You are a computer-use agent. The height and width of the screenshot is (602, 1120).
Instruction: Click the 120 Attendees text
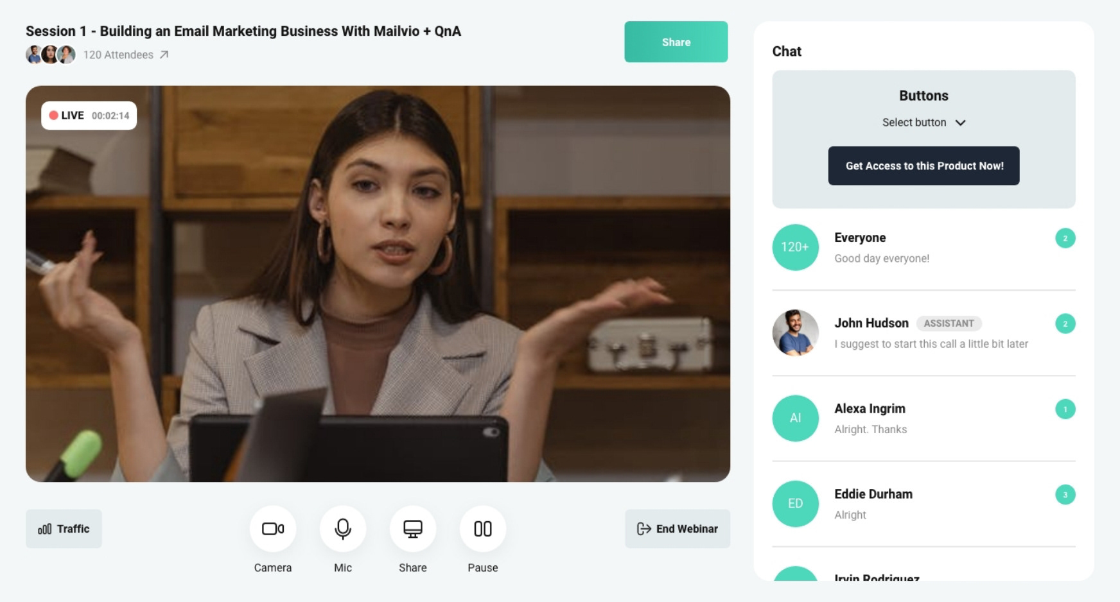118,55
